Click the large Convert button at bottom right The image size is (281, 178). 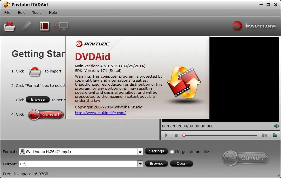pyautogui.click(x=246, y=158)
